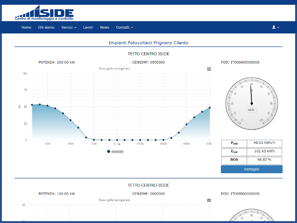Click POTENZA: 100.00 kW text
This screenshot has width=297, height=223.
click(57, 194)
